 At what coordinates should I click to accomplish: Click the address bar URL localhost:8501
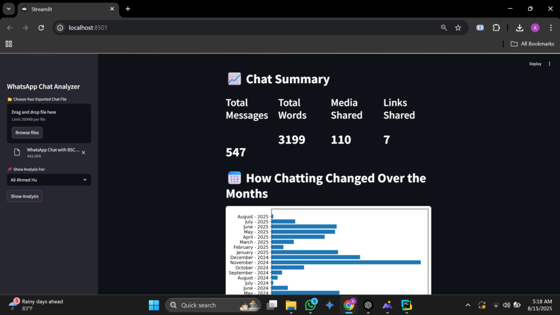click(88, 27)
